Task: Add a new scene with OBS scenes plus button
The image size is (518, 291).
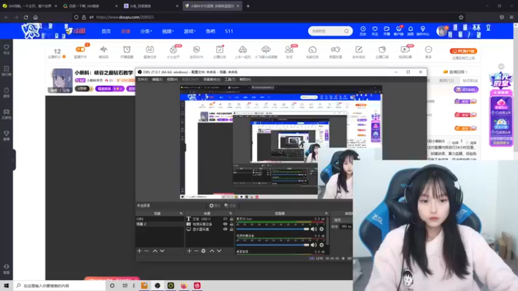Action: pos(139,251)
